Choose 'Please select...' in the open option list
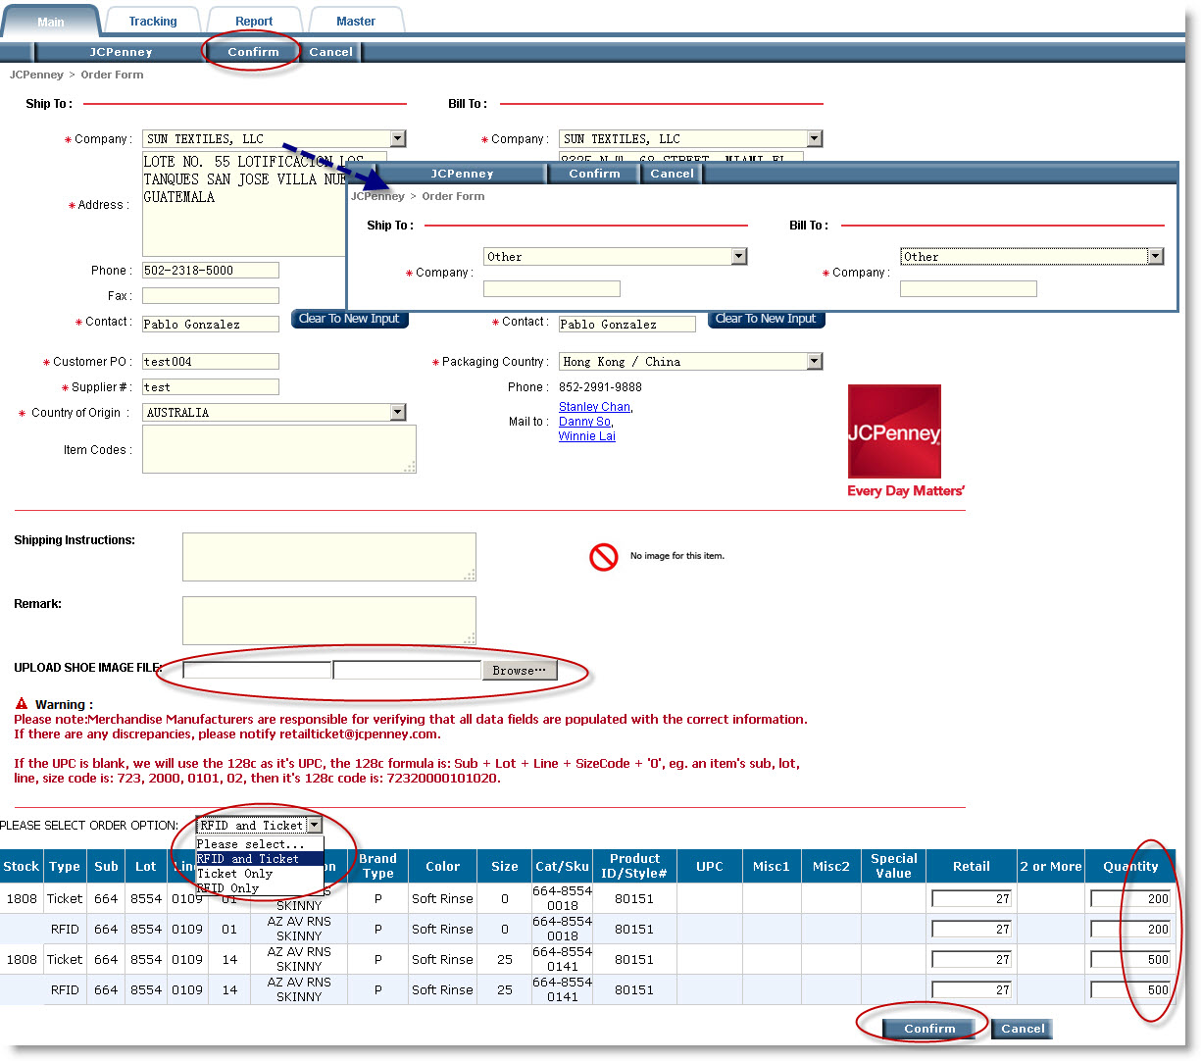Screen dimensions: 1201x1061 coord(260,844)
